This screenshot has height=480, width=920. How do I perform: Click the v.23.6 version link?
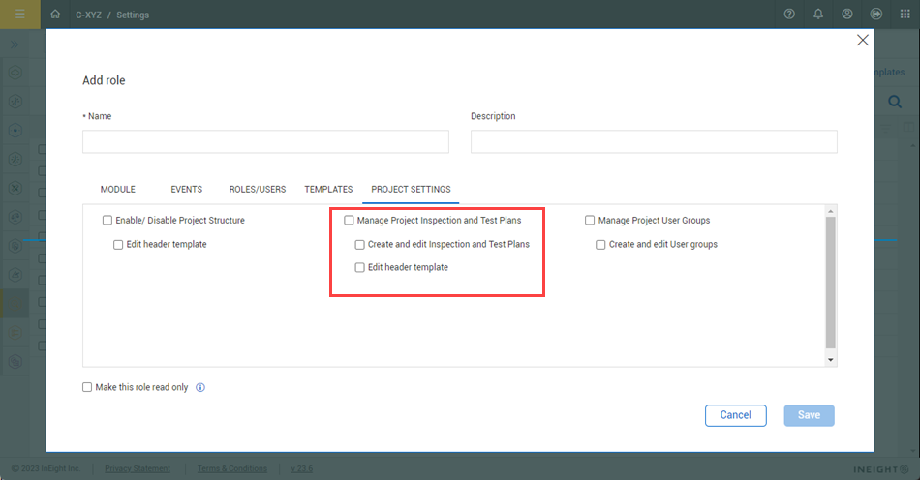(x=301, y=468)
